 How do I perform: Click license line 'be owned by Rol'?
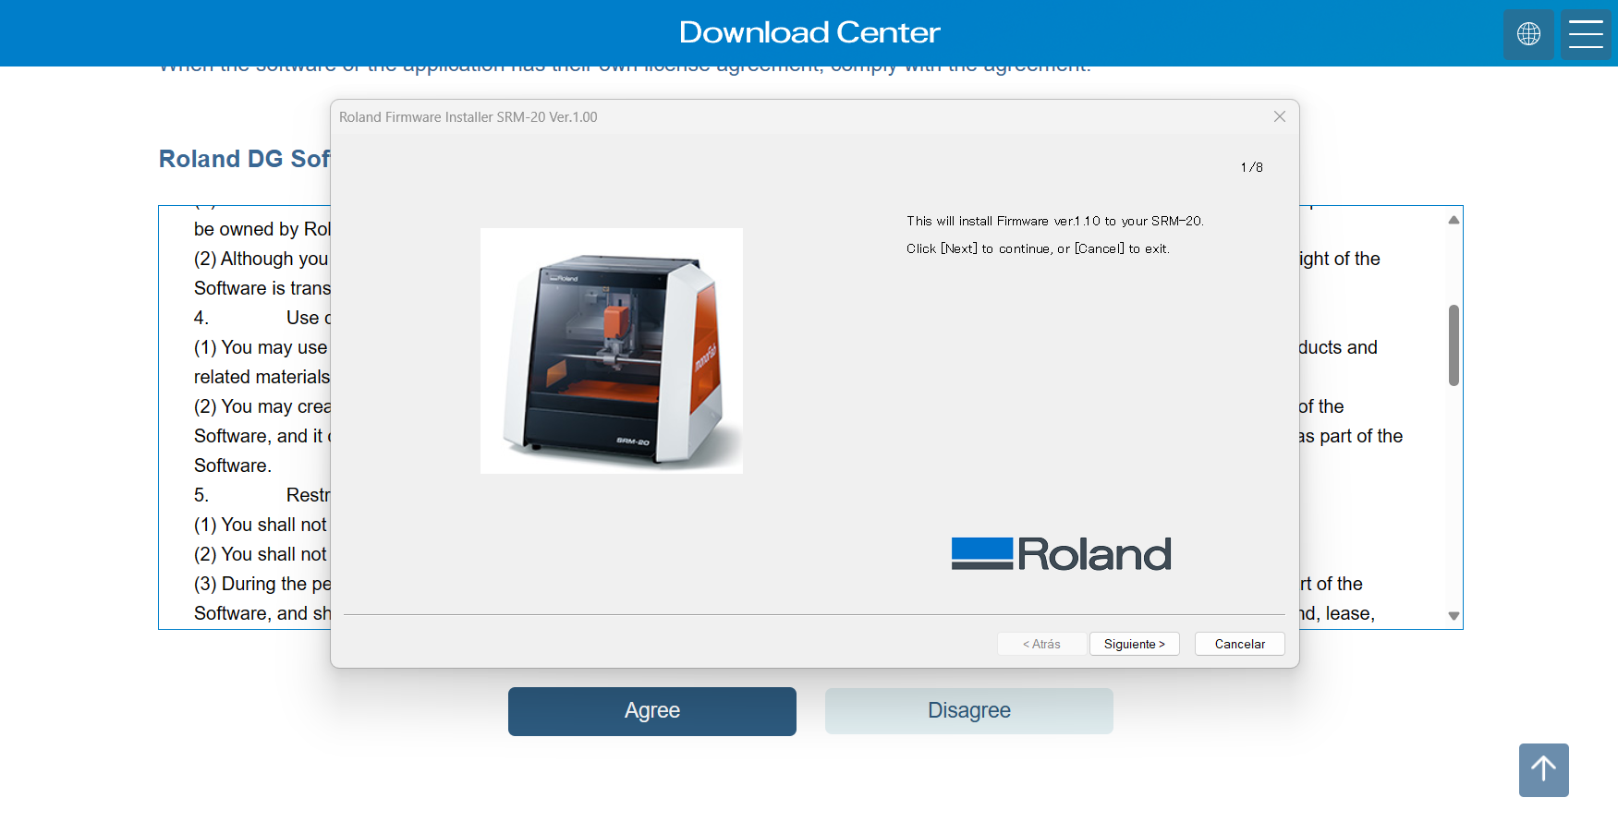pos(262,229)
